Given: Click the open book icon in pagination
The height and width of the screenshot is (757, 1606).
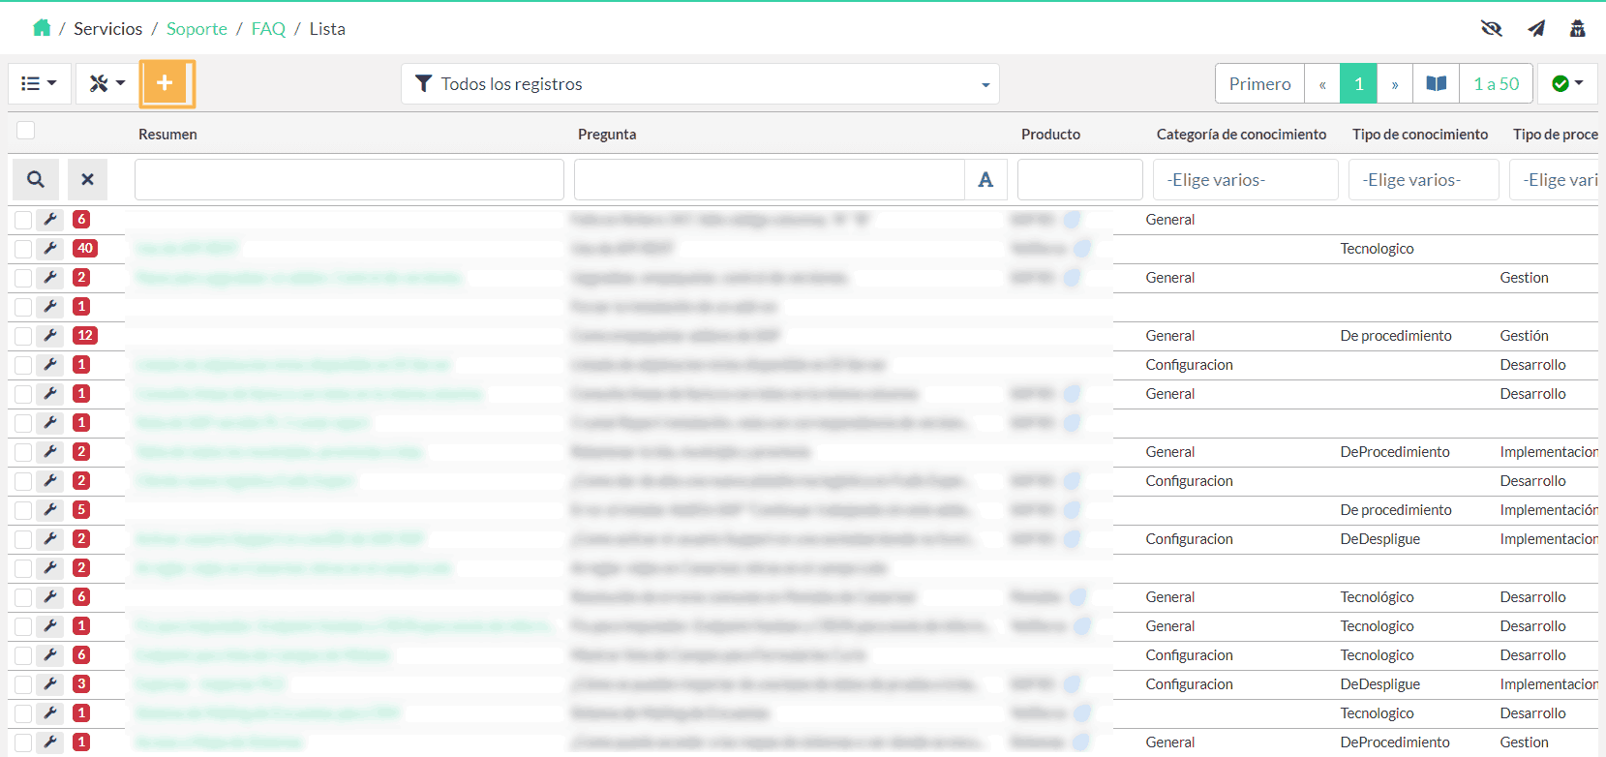Looking at the screenshot, I should (x=1437, y=83).
